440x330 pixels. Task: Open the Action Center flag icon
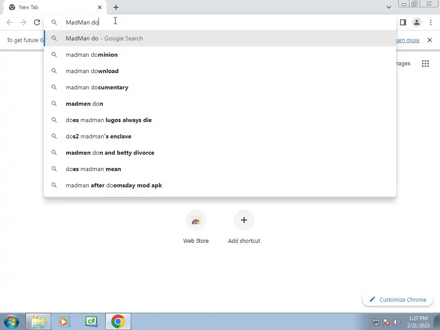point(386,322)
